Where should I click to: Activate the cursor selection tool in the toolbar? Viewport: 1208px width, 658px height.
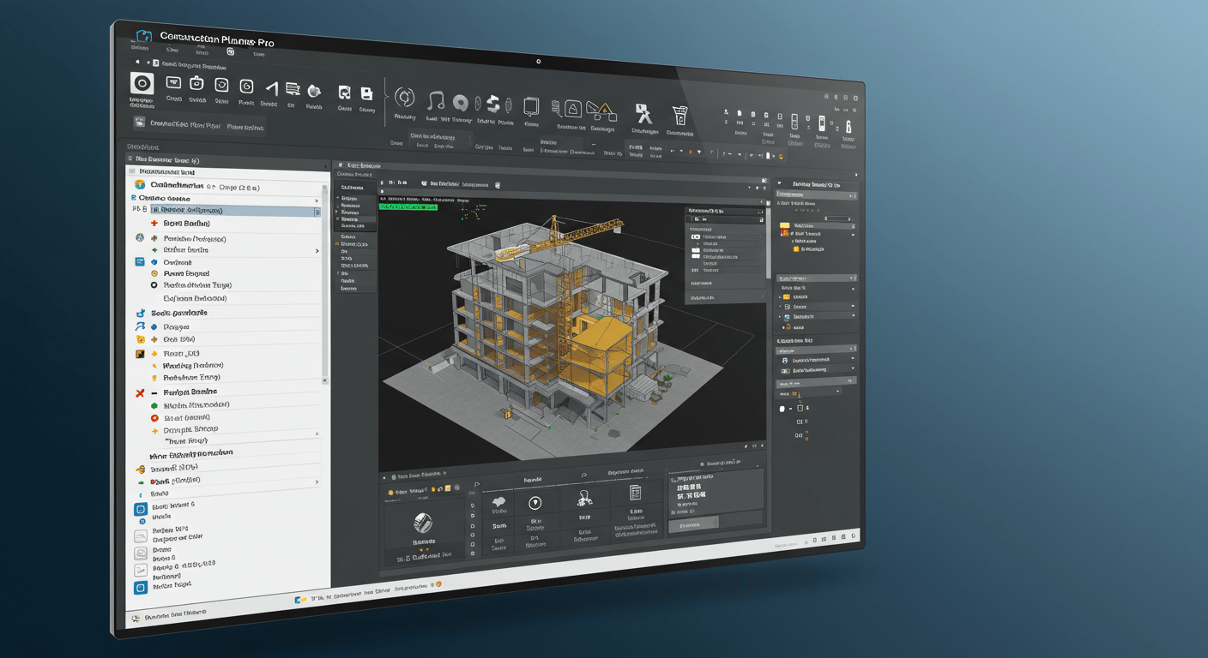[x=271, y=89]
